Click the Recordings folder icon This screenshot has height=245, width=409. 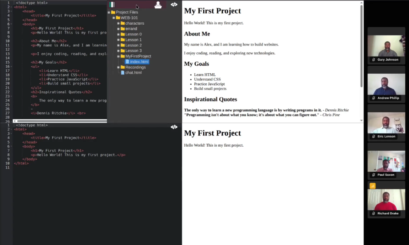122,67
